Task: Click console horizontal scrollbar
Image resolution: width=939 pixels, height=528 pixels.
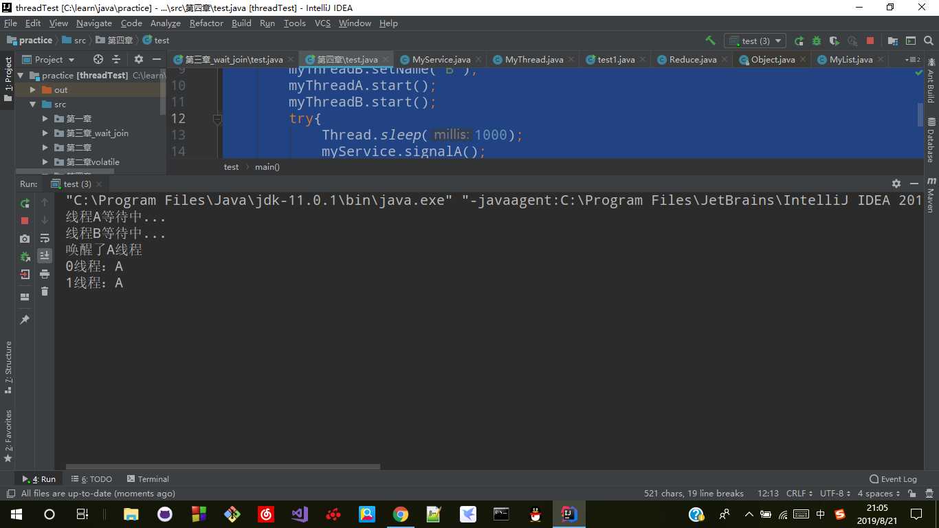Action: click(x=223, y=467)
